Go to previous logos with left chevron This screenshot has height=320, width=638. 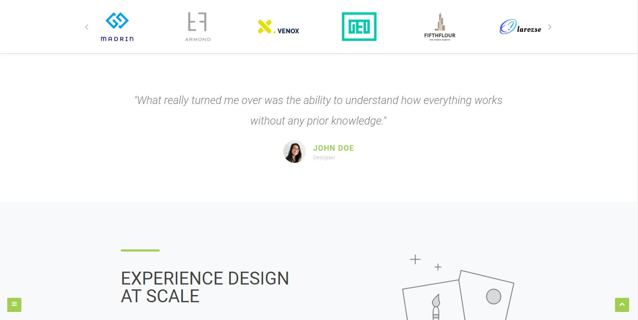87,27
